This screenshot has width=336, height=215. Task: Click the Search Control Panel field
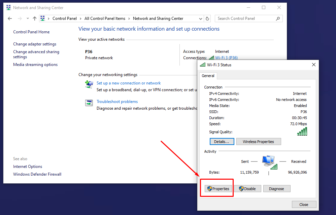click(248, 19)
